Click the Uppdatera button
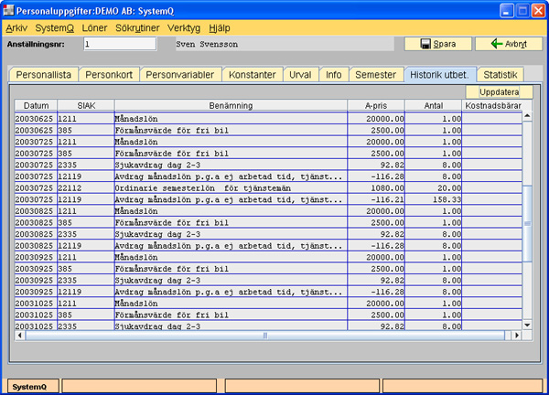Screen dimensions: 549x395 (499, 92)
